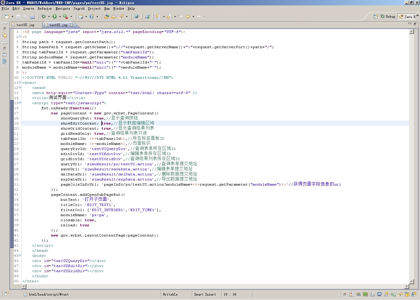Viewport: 420px width, 300px height.
Task: Open the Project menu
Action: pyautogui.click(x=94, y=9)
